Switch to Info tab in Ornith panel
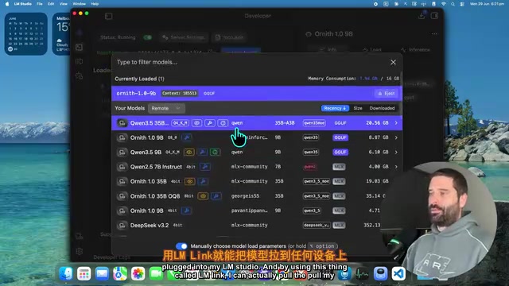The width and height of the screenshot is (509, 286). tap(328, 49)
